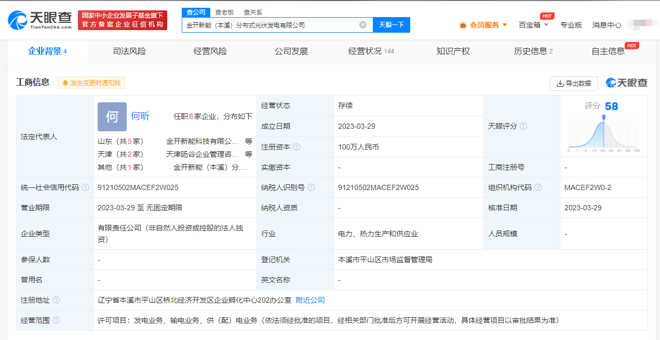Click the 天眼一下 search button
The width and height of the screenshot is (660, 340).
391,24
